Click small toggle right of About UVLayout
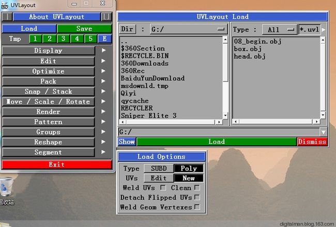The image size is (336, 227). pyautogui.click(x=106, y=17)
